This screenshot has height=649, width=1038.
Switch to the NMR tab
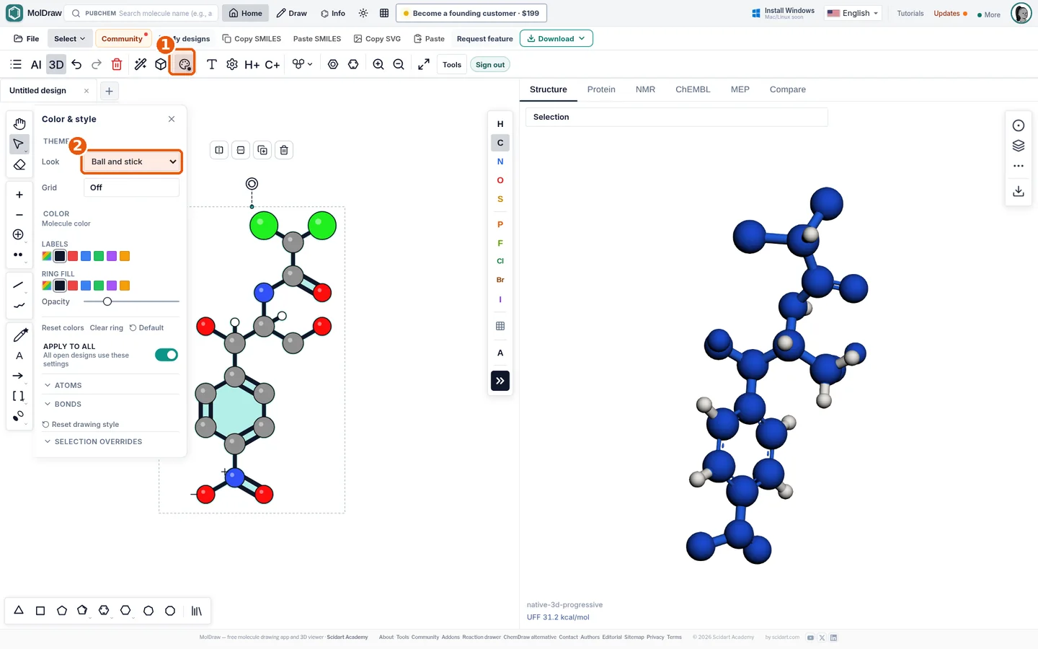[645, 89]
